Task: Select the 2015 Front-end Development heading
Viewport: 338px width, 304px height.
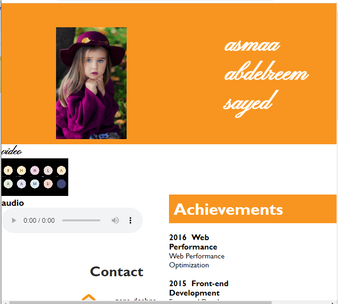Action: (x=199, y=288)
